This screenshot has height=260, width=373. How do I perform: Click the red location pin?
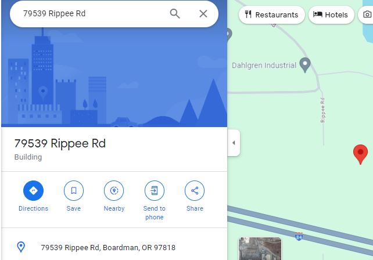click(360, 154)
